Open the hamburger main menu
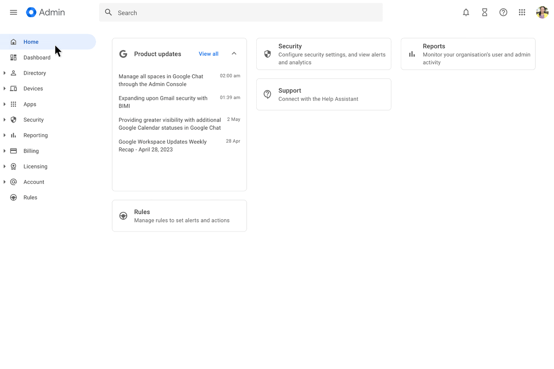This screenshot has width=554, height=369. [x=13, y=13]
